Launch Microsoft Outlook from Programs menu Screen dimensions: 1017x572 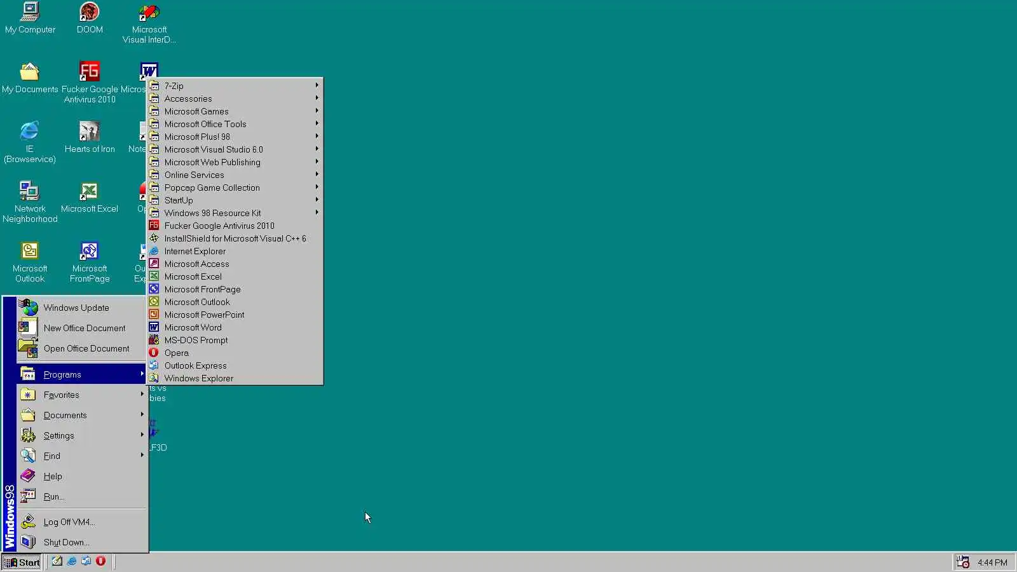pyautogui.click(x=235, y=302)
